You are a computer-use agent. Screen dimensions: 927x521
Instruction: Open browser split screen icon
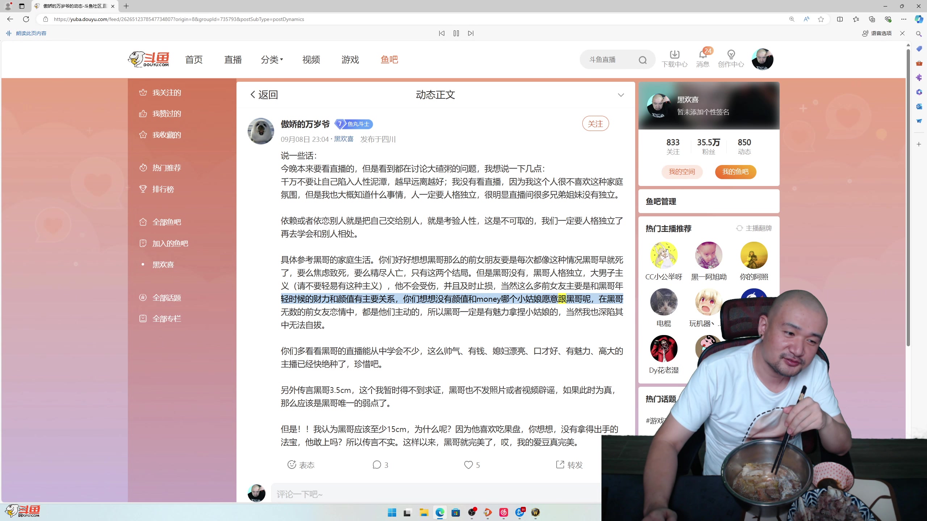click(x=840, y=19)
